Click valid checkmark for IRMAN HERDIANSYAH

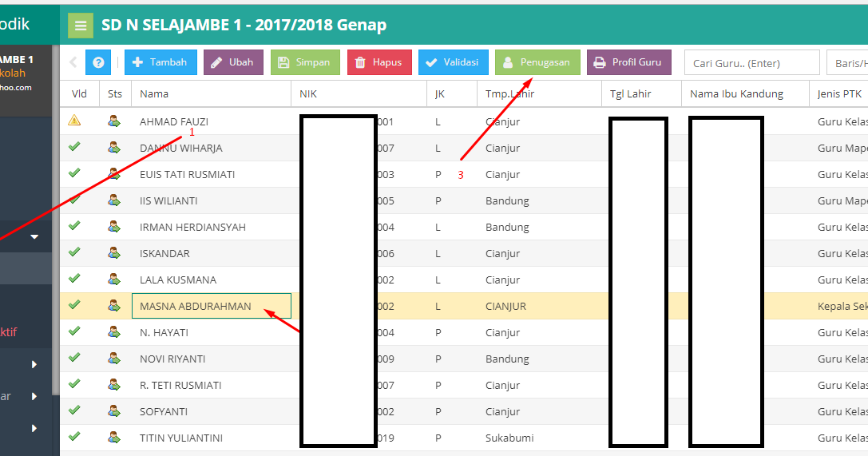click(74, 226)
